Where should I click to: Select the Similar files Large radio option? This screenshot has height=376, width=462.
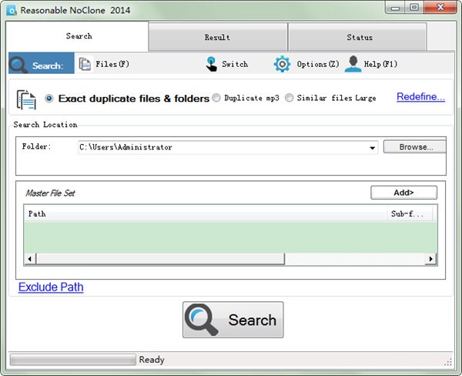click(x=289, y=98)
